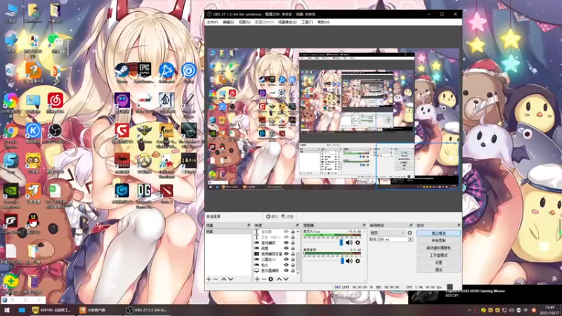Click up arrow of Sources list scrollbar

298,232
